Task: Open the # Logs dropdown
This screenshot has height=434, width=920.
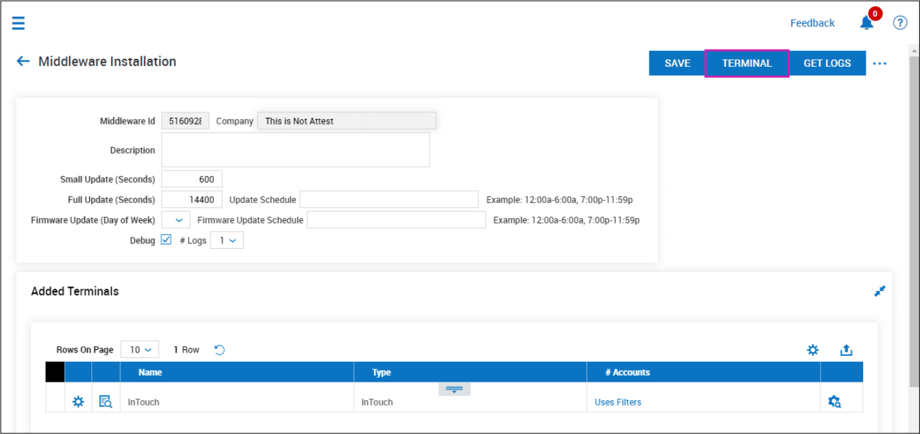Action: (x=227, y=241)
